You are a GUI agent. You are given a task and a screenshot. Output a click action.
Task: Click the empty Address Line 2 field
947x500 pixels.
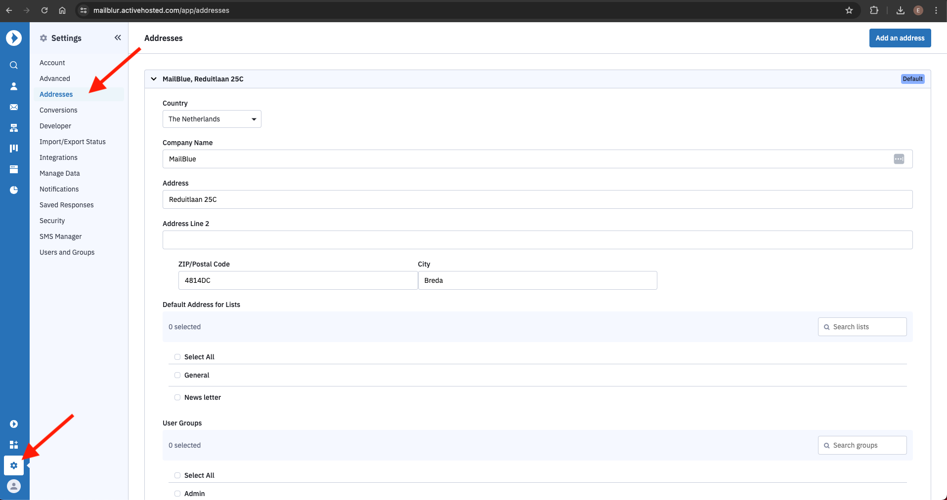coord(538,240)
